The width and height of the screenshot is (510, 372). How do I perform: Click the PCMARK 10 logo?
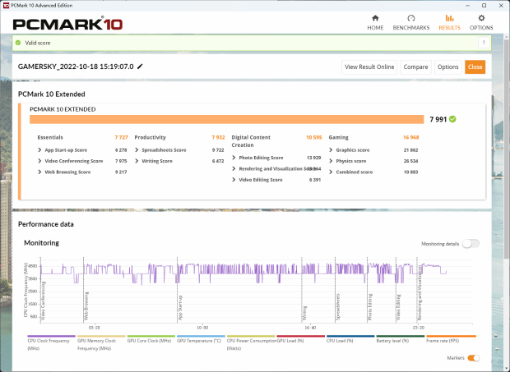click(x=67, y=24)
